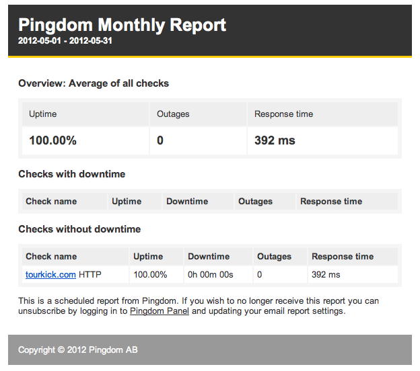Screen dimensions: 420x371
Task: Select the bold 100.00% overview uptime value
Action: (x=53, y=140)
